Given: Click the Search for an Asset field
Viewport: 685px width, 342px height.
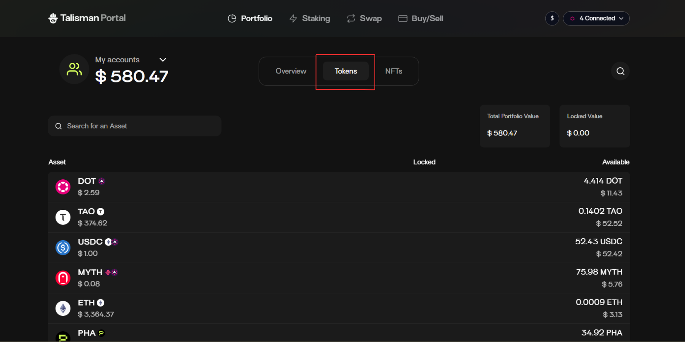Looking at the screenshot, I should [135, 126].
